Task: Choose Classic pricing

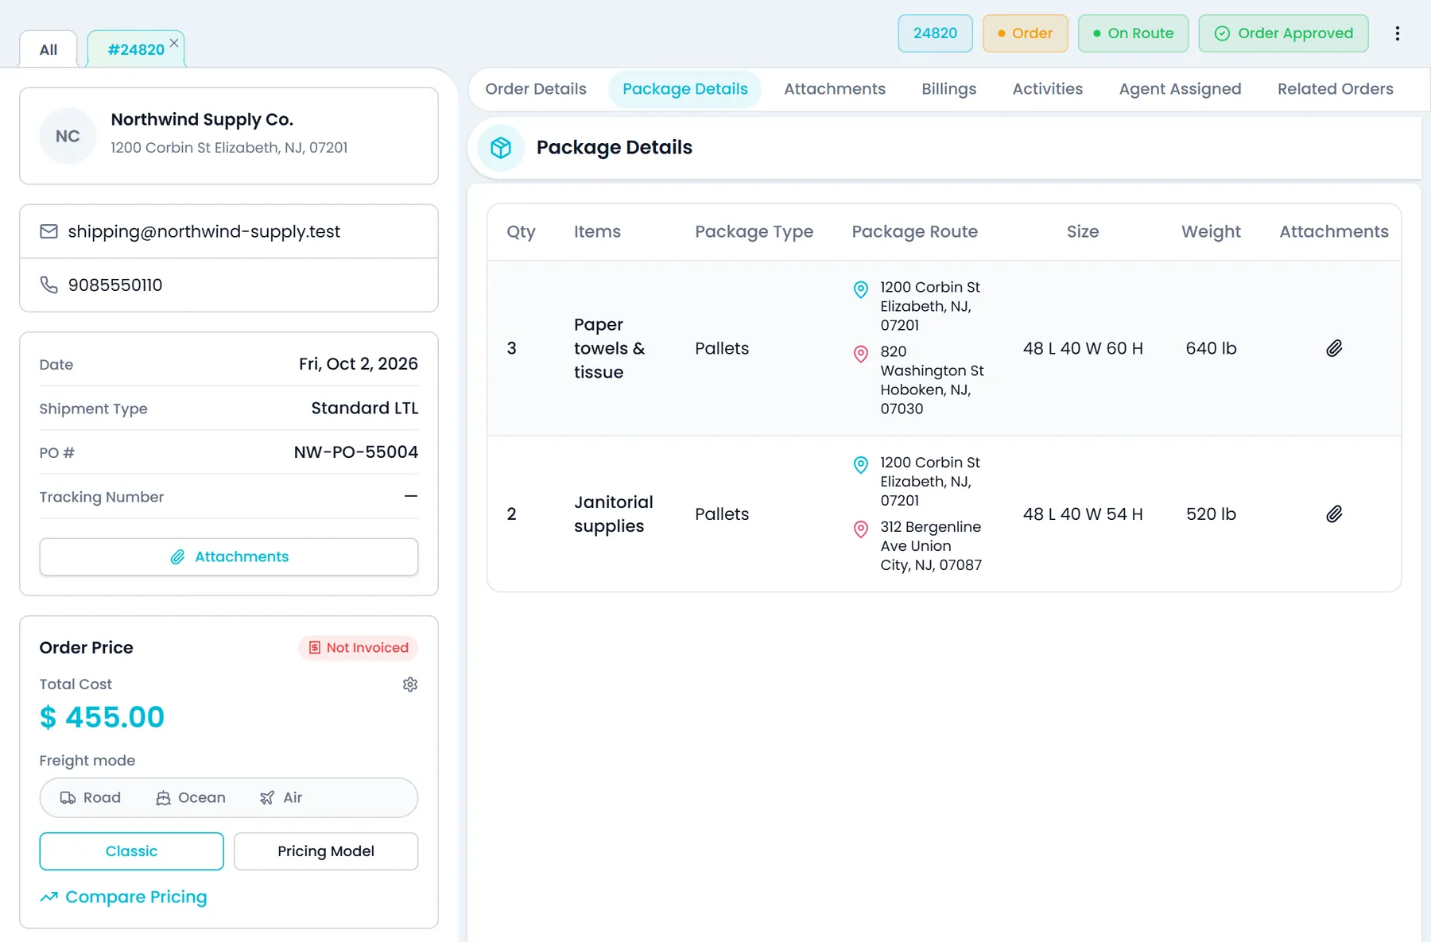Action: tap(131, 851)
